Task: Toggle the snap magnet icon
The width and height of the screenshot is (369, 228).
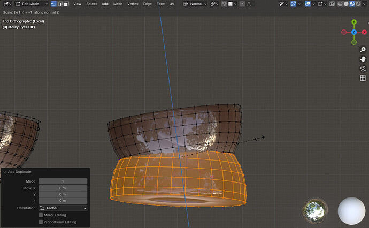Action: (x=224, y=4)
